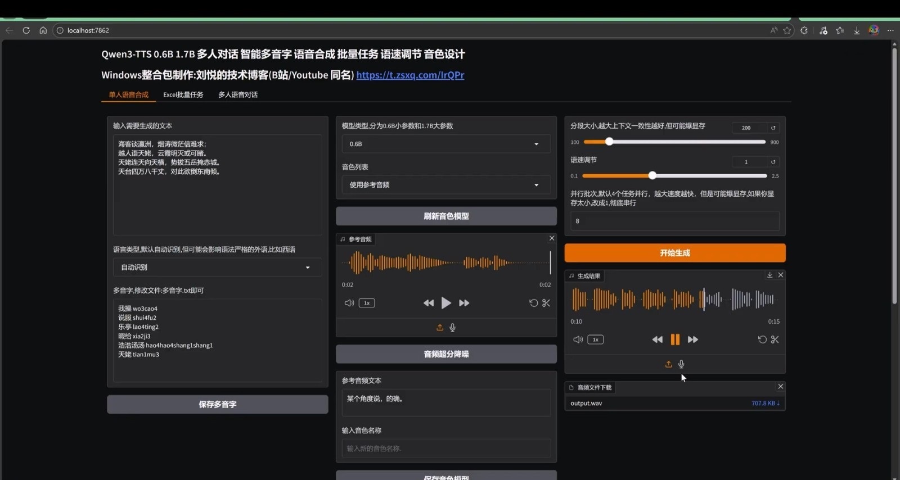The width and height of the screenshot is (900, 480).
Task: Expand the 音色列表 voice list dropdown
Action: (445, 185)
